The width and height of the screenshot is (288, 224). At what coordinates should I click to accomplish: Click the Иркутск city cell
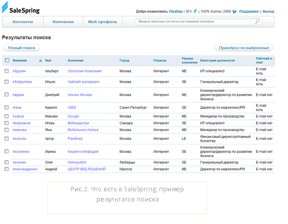[x=126, y=169]
